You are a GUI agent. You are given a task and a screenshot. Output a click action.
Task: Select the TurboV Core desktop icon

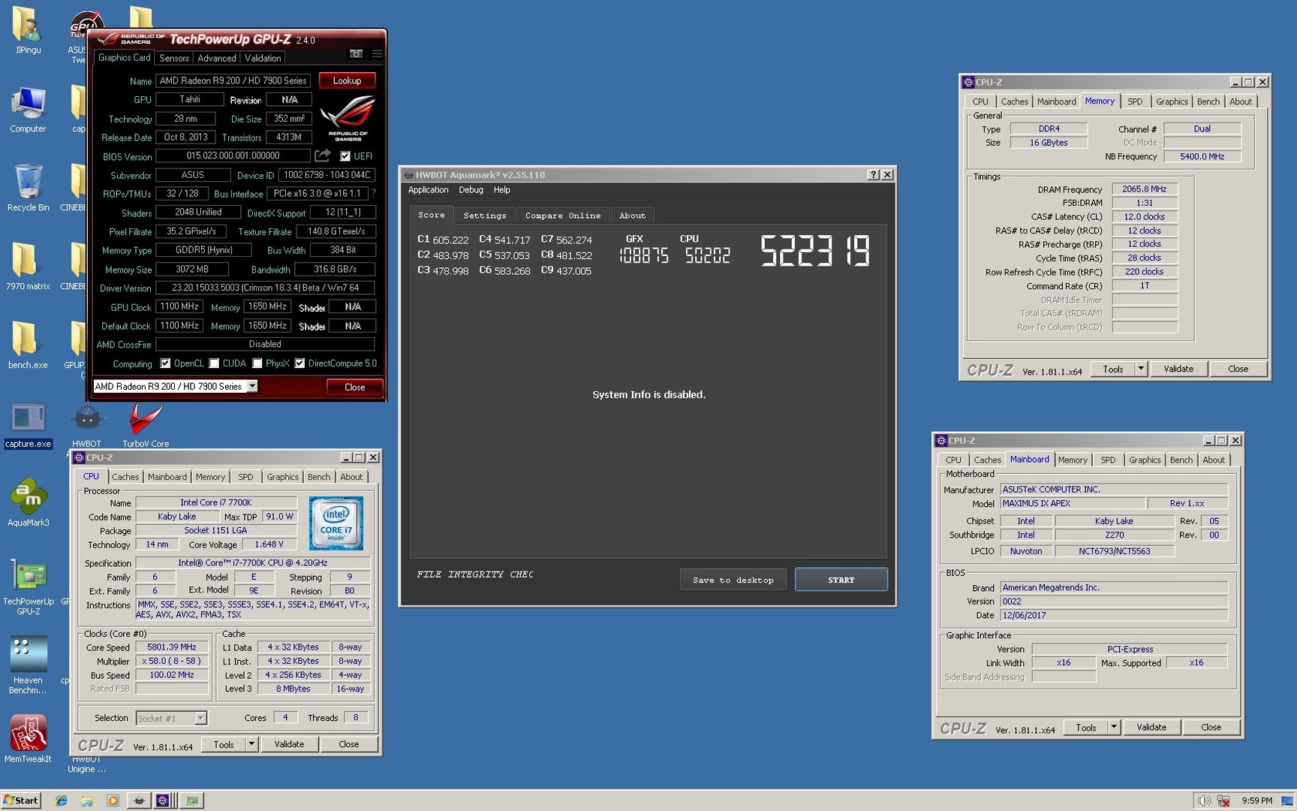146,424
